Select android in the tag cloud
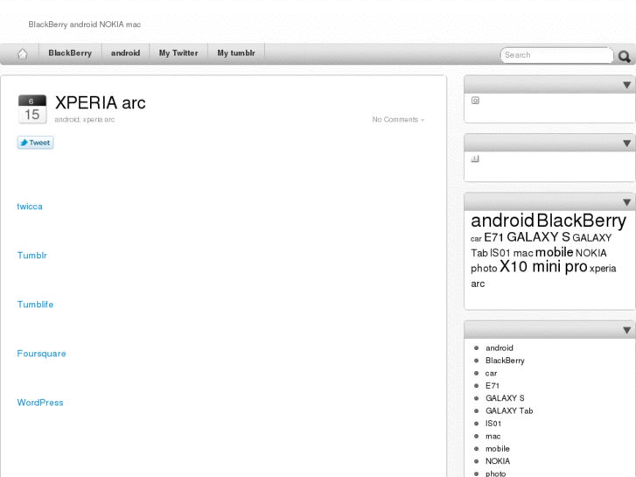The image size is (636, 477). pyautogui.click(x=502, y=221)
